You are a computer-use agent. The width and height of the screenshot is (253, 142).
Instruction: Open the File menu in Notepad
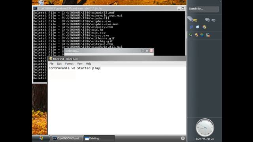(x=51, y=64)
